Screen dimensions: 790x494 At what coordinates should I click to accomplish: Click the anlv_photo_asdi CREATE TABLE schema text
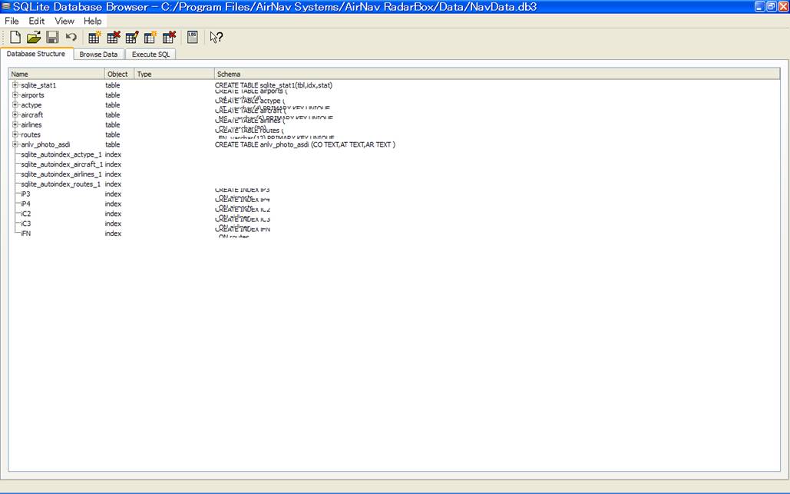[305, 144]
